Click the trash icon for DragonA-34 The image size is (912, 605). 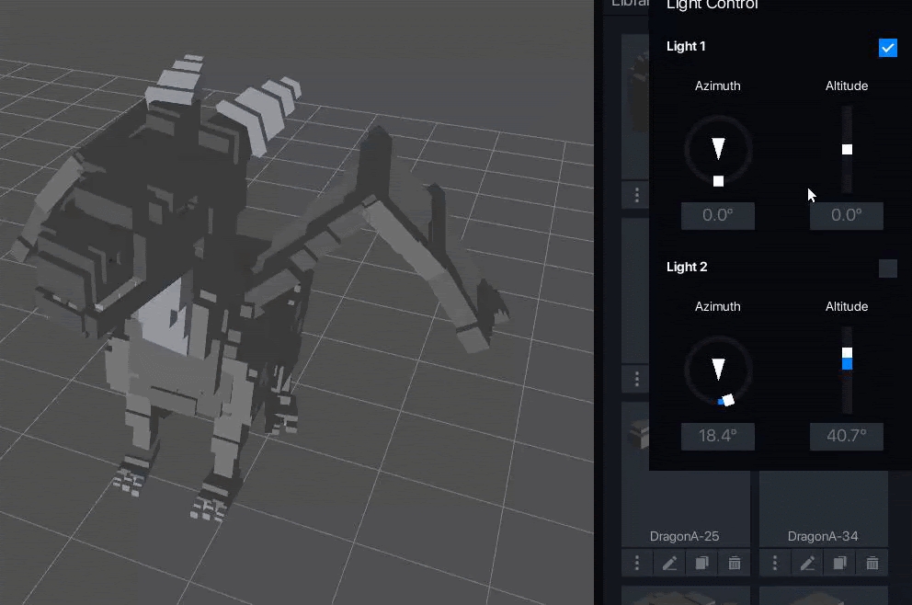pyautogui.click(x=872, y=563)
